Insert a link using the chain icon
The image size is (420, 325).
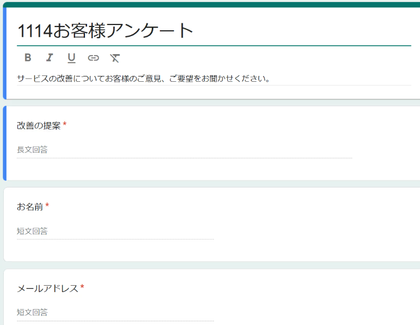(x=93, y=58)
